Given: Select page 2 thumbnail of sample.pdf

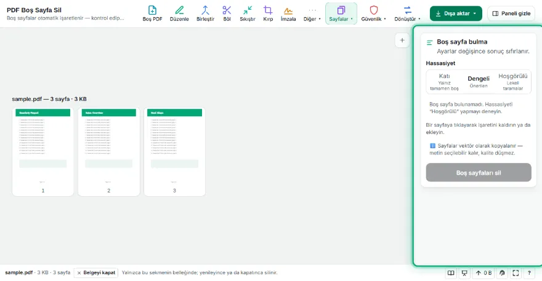Looking at the screenshot, I should point(108,152).
